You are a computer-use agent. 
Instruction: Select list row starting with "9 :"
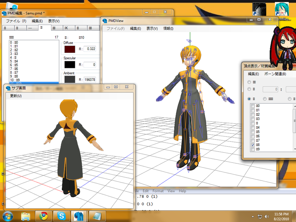tap(34, 76)
